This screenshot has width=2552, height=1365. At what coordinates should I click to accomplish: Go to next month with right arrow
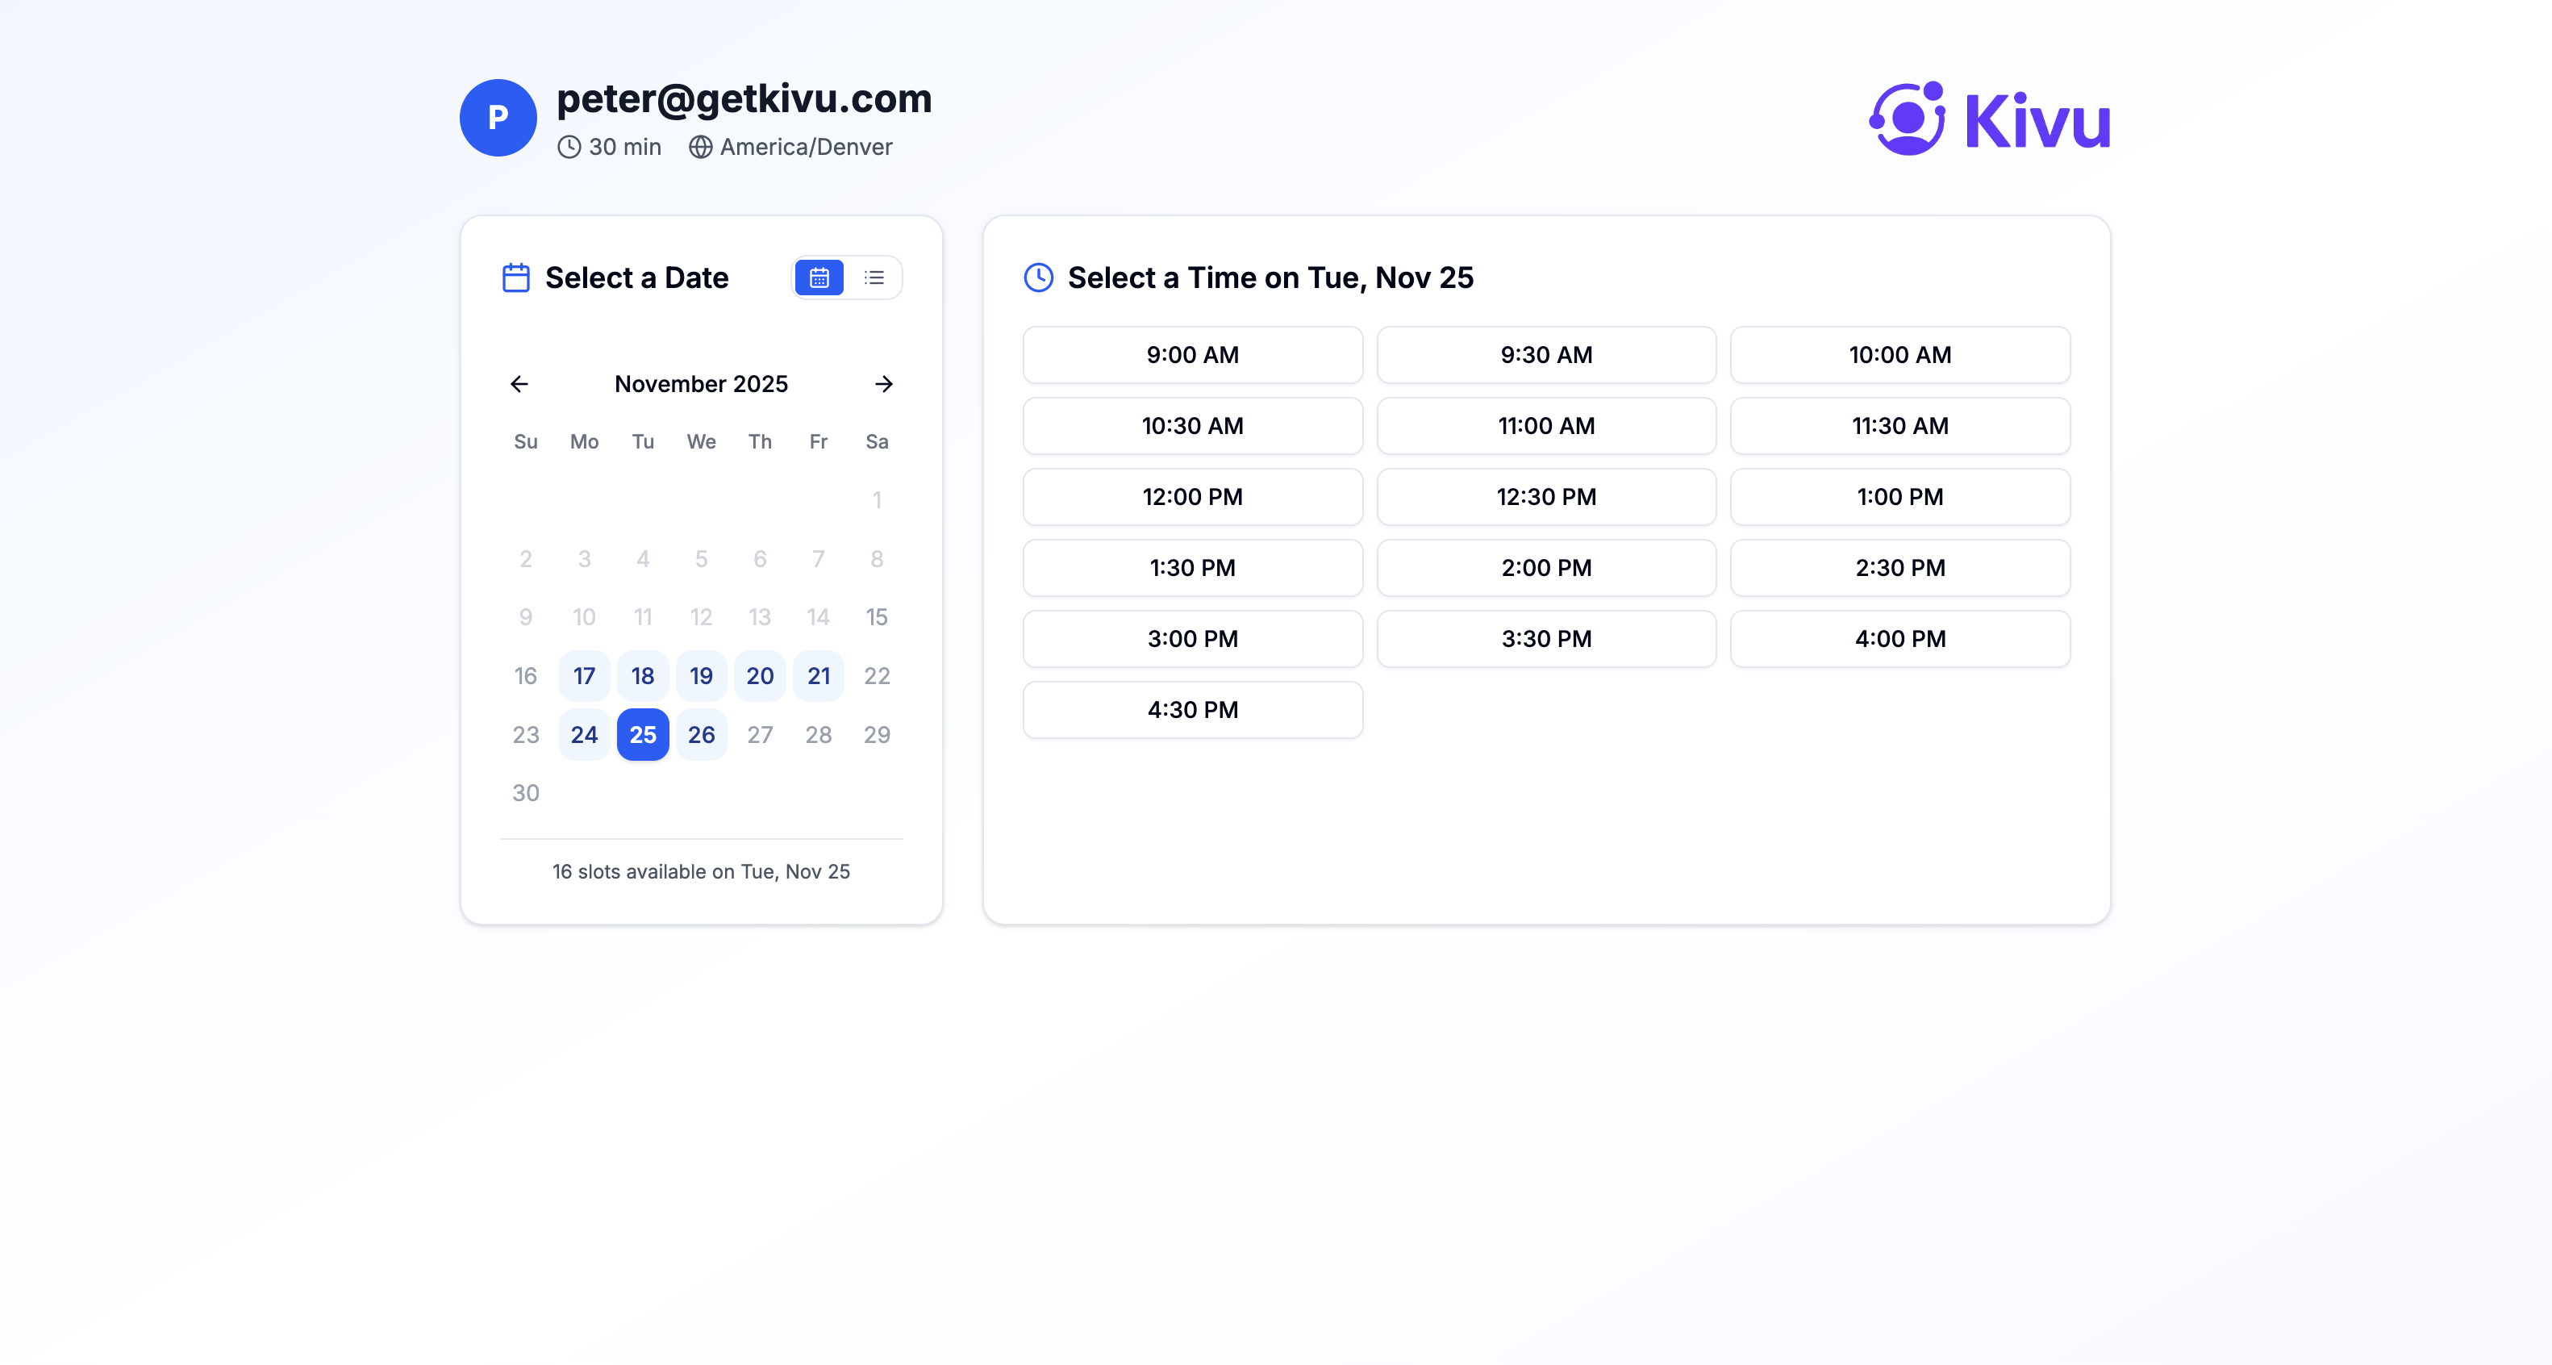pos(884,384)
